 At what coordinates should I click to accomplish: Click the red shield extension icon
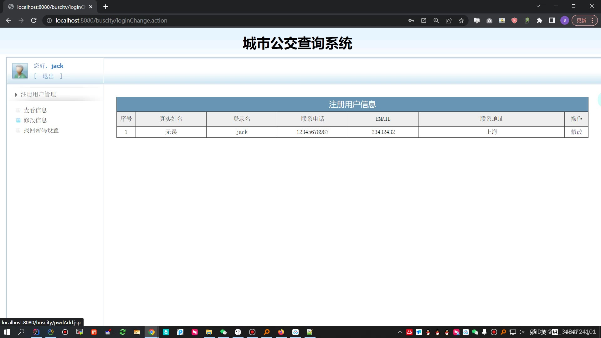pyautogui.click(x=514, y=20)
